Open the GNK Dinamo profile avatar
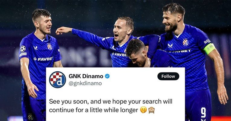 coord(57,79)
